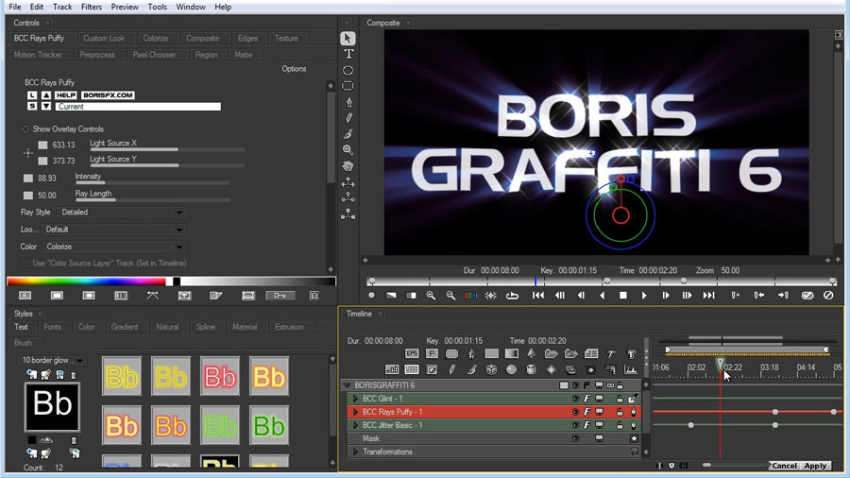
Task: Open the Preview menu
Action: click(125, 7)
